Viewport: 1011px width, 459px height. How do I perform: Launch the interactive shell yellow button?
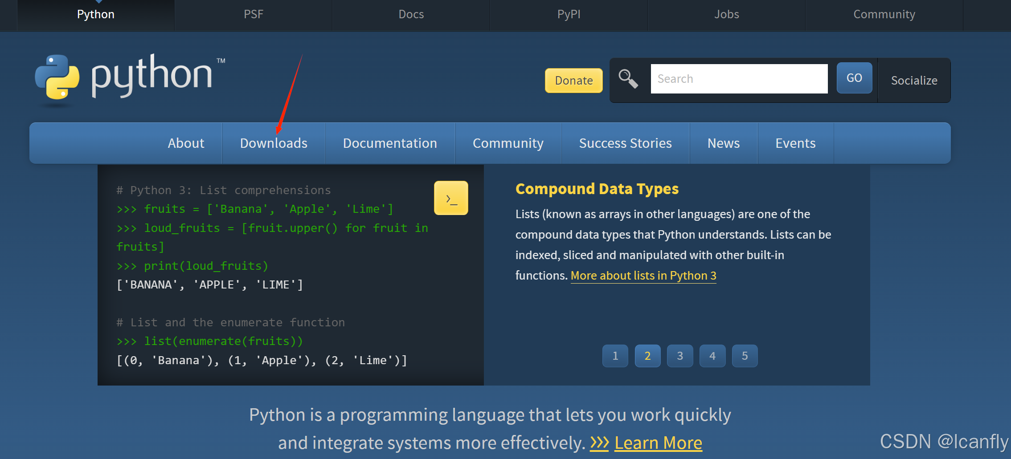click(451, 198)
